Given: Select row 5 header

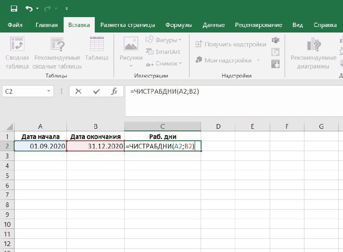Looking at the screenshot, I should (x=7, y=175).
